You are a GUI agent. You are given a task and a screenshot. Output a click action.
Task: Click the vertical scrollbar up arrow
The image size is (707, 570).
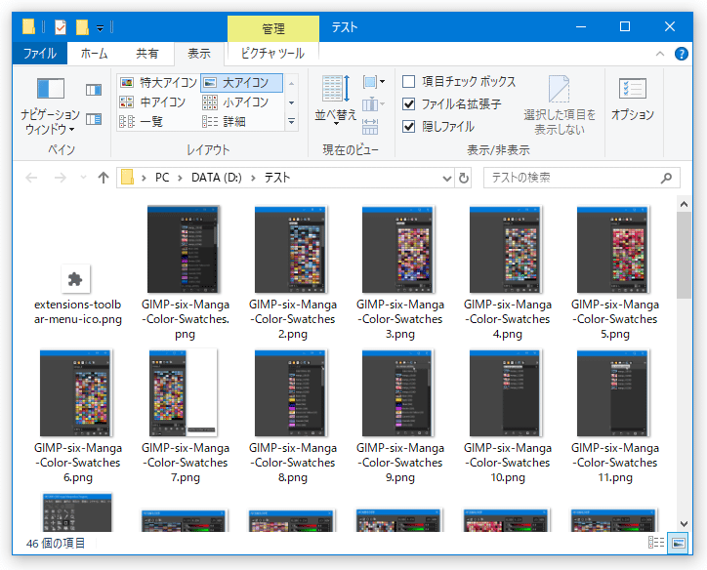tap(684, 204)
